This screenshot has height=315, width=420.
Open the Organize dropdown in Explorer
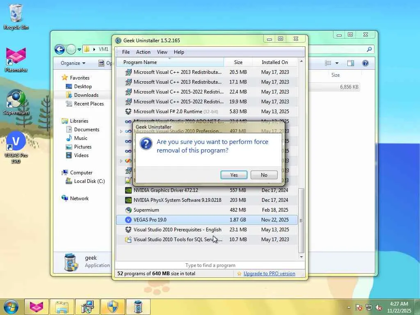tap(73, 63)
